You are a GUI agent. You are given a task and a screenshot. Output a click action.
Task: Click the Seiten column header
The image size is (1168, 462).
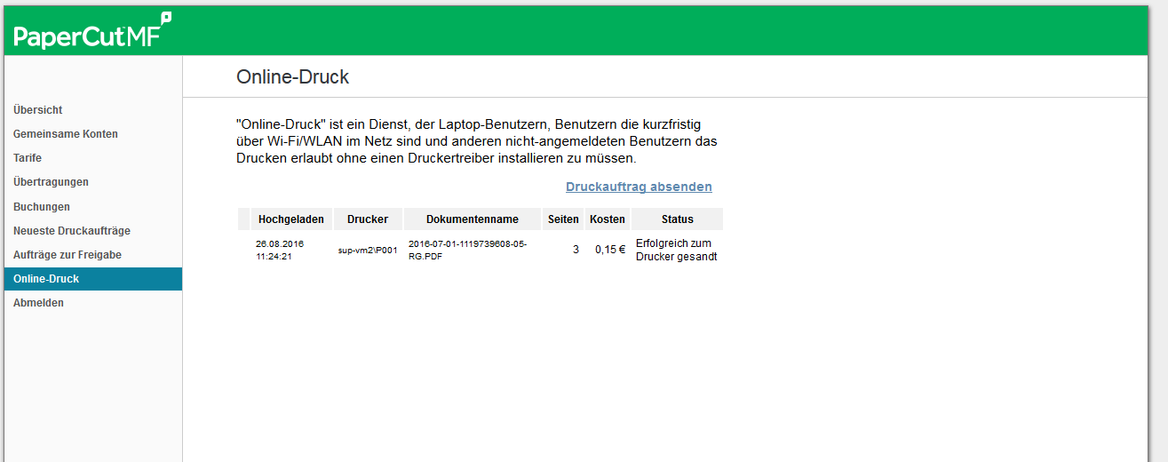tap(563, 219)
